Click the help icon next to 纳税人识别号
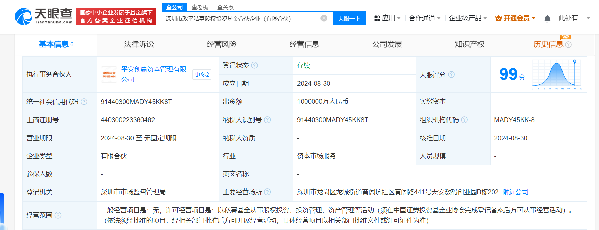 [x=267, y=120]
